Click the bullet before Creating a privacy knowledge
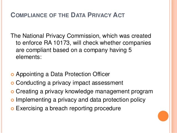177x133 pixels. pos(12,92)
